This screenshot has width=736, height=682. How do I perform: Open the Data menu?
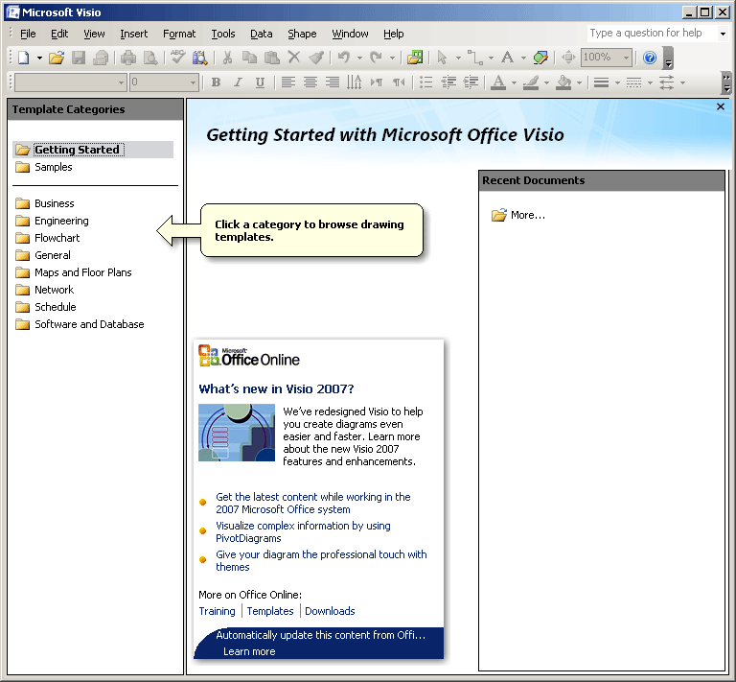tap(262, 34)
